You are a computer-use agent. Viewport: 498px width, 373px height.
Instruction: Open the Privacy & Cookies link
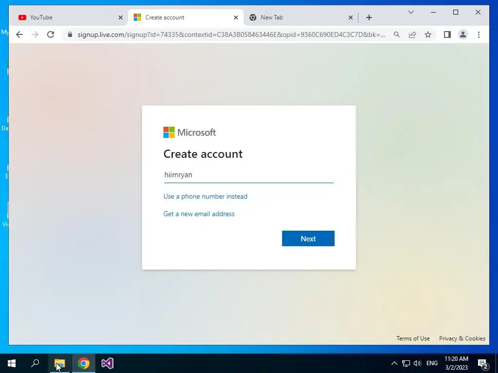(x=462, y=339)
